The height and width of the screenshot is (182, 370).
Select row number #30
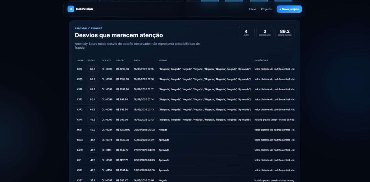point(79,160)
